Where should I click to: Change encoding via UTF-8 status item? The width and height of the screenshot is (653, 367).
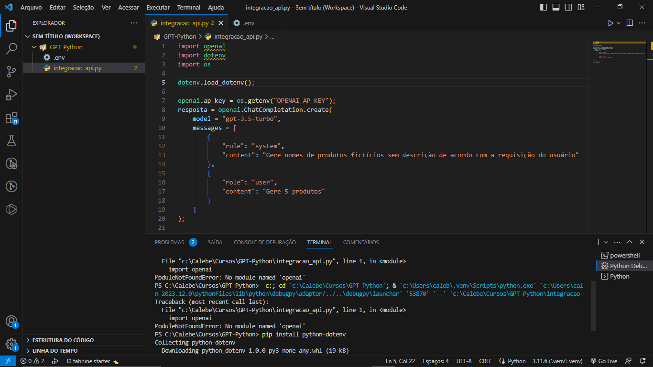click(464, 361)
